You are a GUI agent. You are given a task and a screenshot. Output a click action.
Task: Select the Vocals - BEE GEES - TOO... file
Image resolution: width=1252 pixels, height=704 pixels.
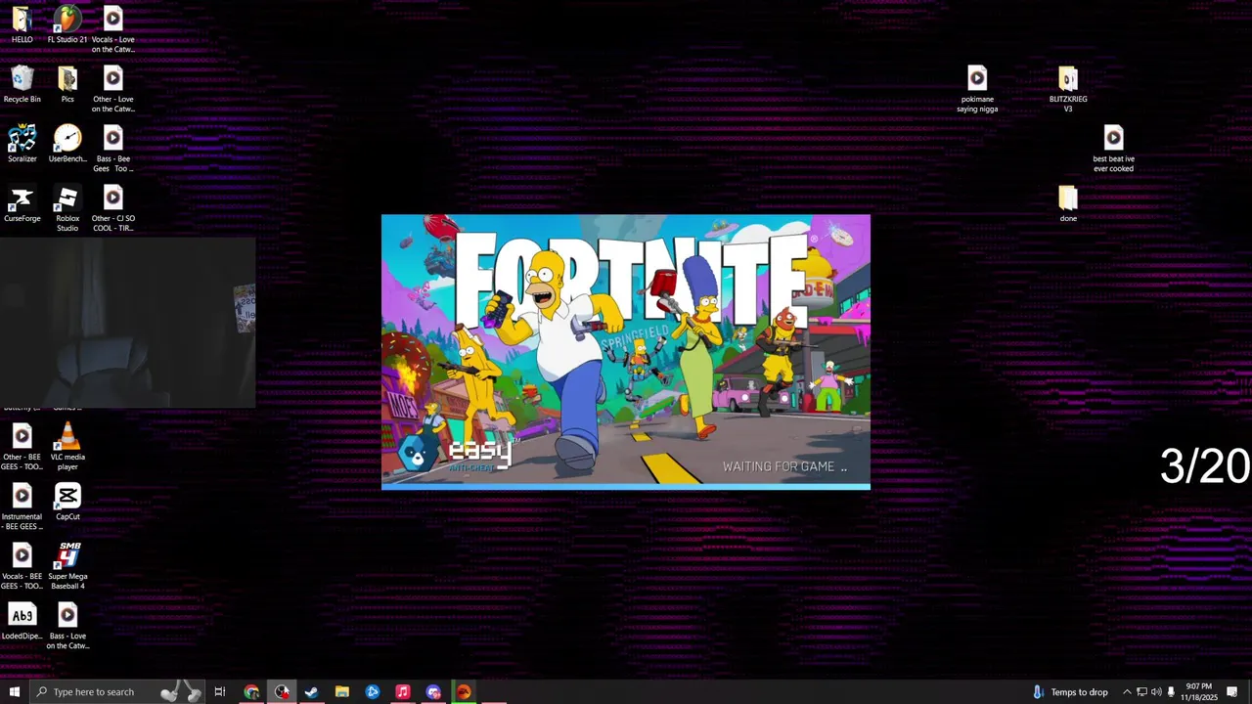(x=22, y=568)
